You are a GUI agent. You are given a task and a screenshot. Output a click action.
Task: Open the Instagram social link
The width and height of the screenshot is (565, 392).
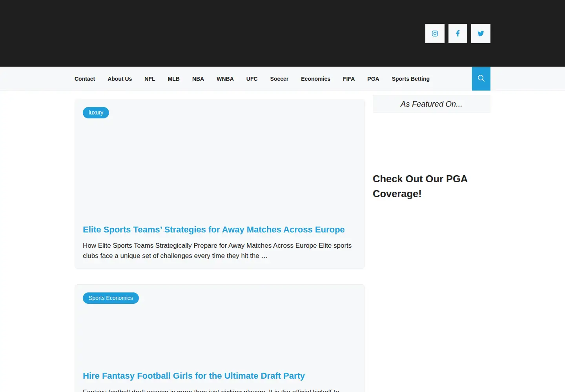pyautogui.click(x=435, y=34)
